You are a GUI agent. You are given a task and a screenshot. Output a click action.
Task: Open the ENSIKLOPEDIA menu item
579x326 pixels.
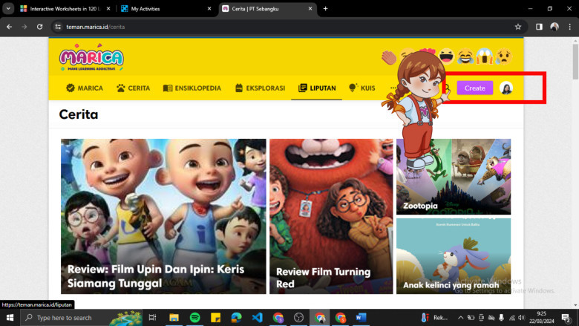pyautogui.click(x=192, y=88)
